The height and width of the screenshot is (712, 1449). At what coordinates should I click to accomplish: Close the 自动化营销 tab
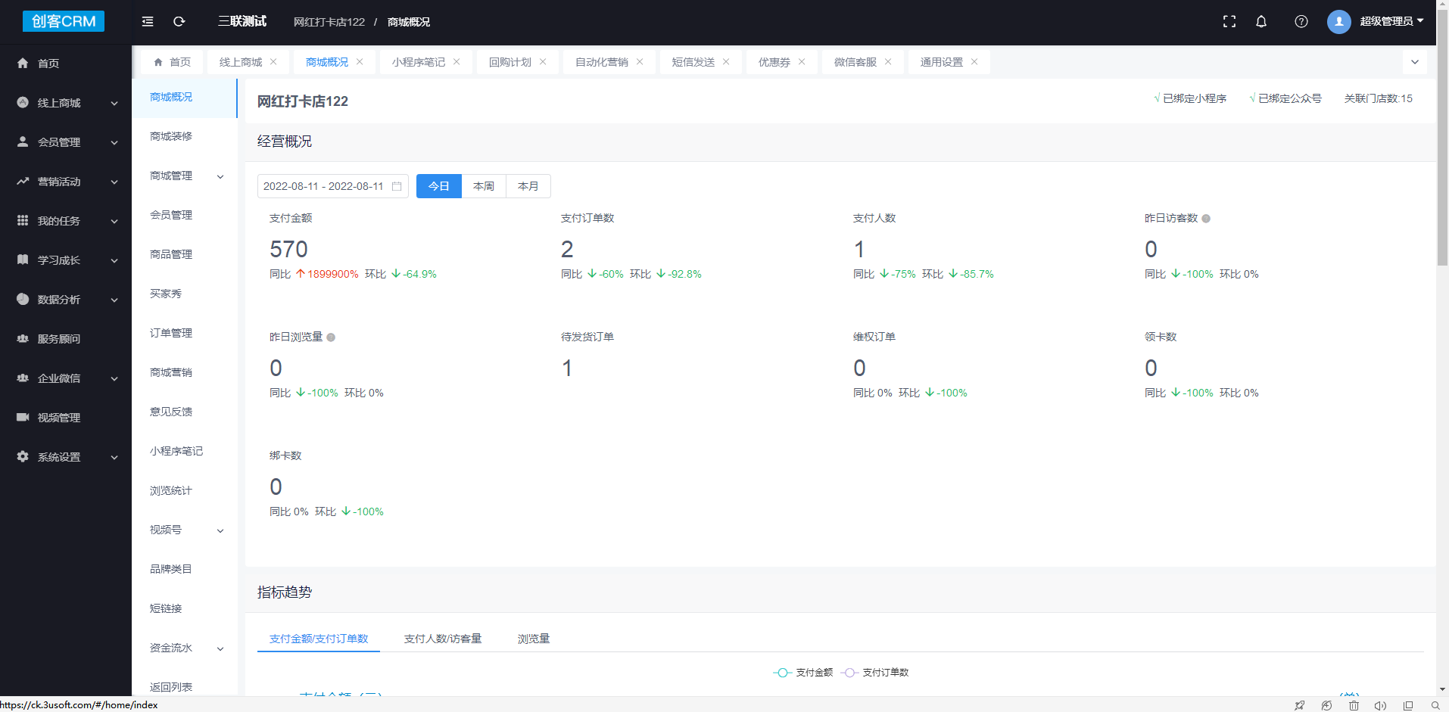click(x=640, y=62)
